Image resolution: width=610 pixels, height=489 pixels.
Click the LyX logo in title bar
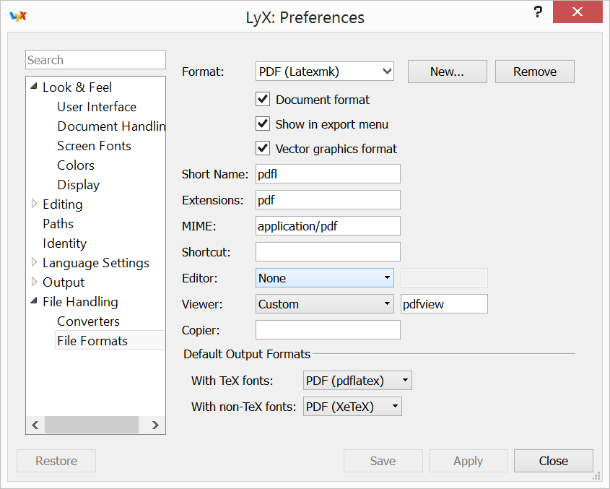[18, 17]
